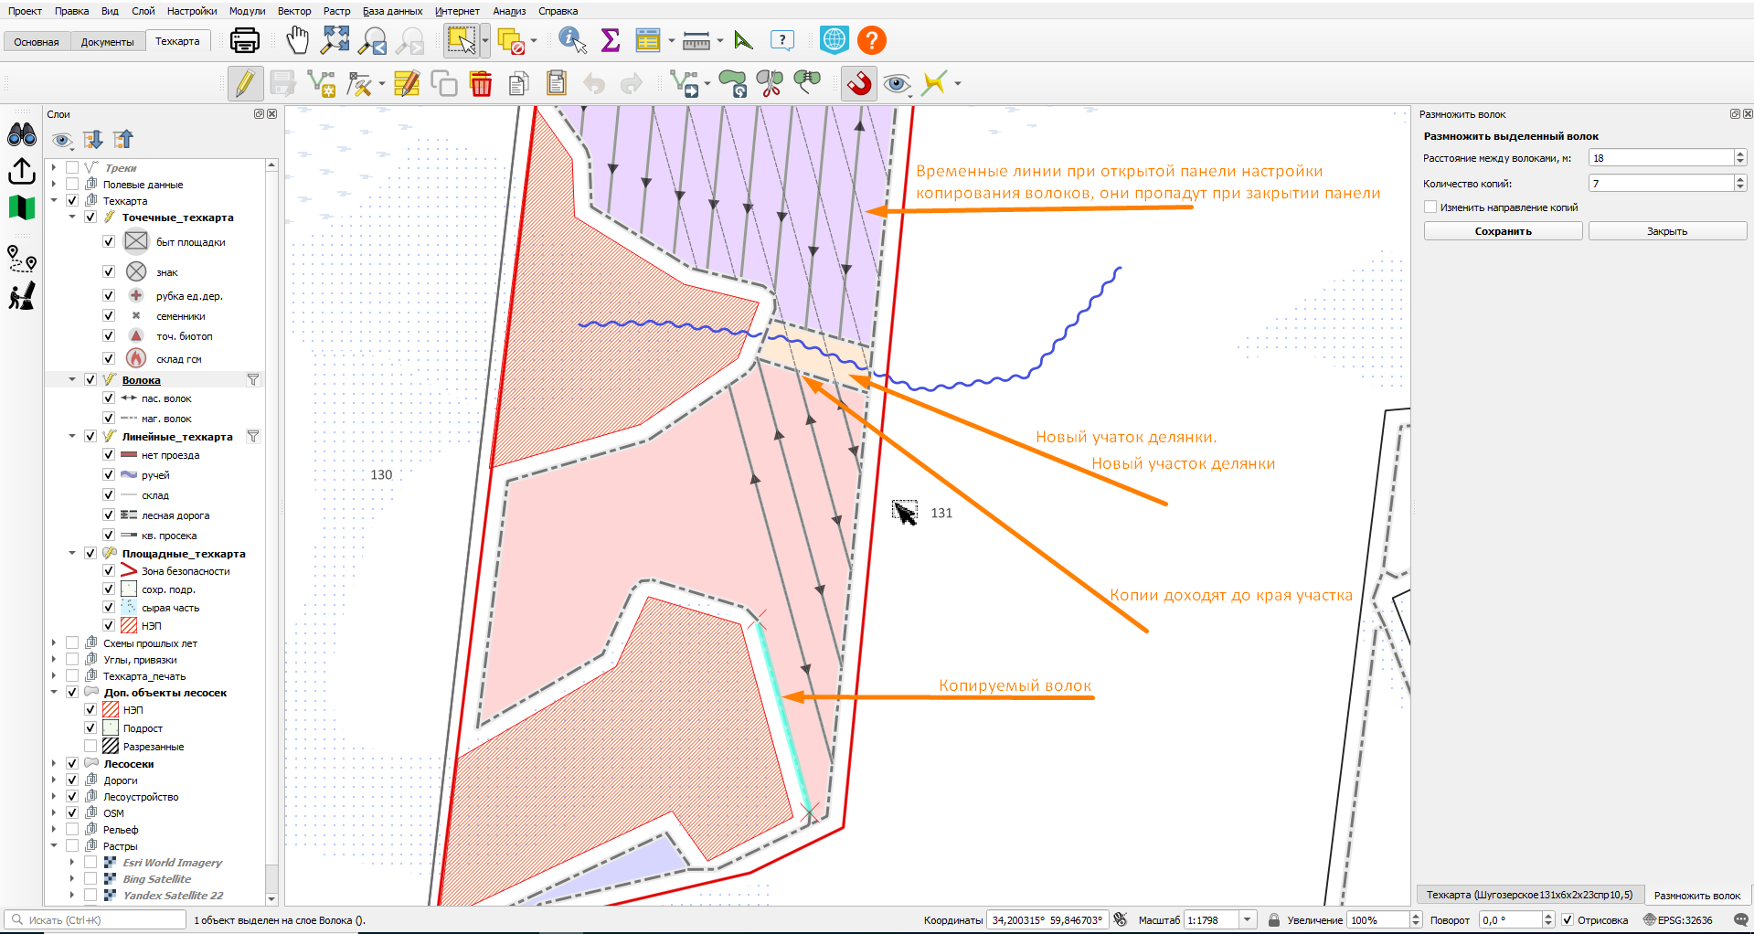
Task: Increase Расстояние между волоками stepper up arrow
Action: (x=1740, y=154)
